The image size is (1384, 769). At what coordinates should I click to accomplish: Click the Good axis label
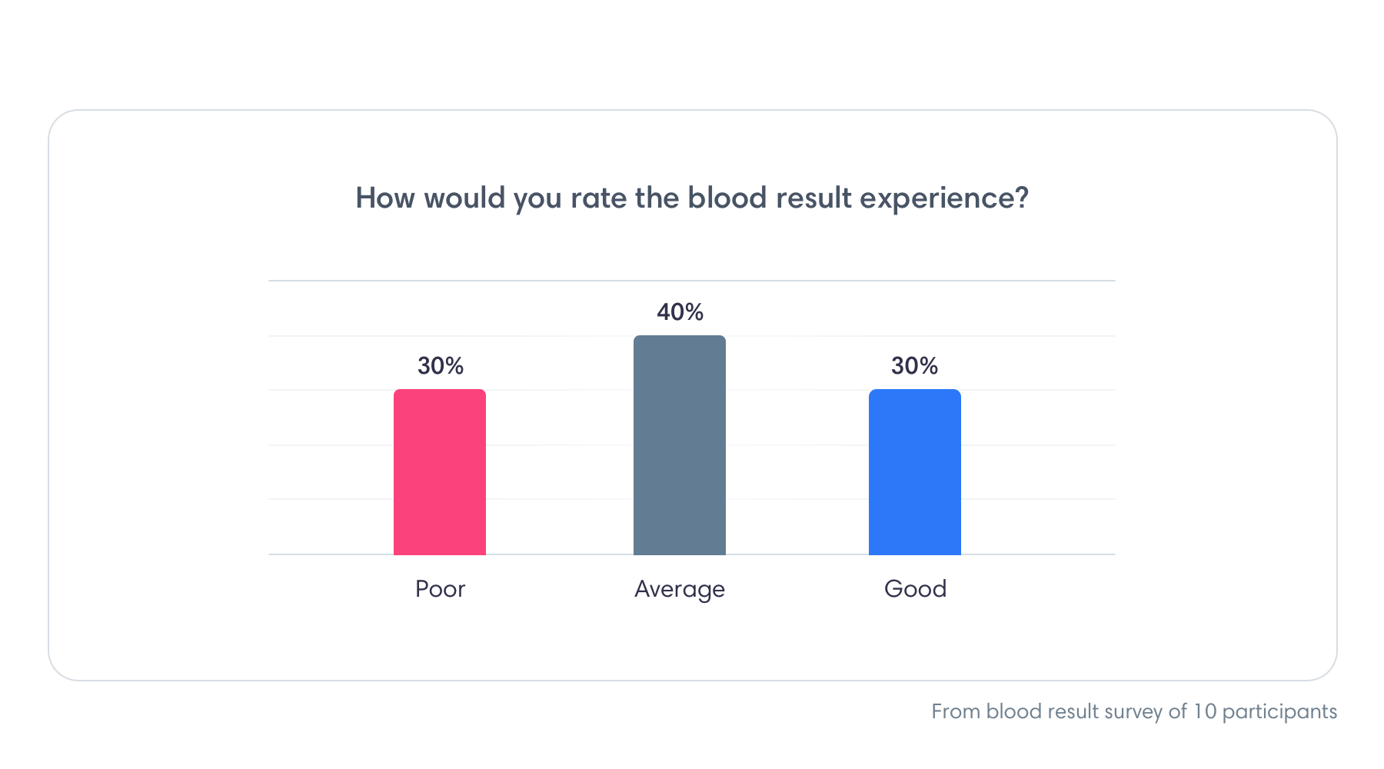coord(915,589)
